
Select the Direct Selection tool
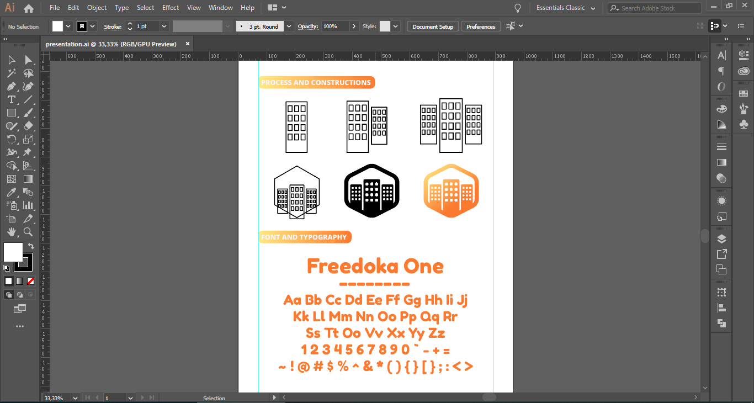[28, 60]
